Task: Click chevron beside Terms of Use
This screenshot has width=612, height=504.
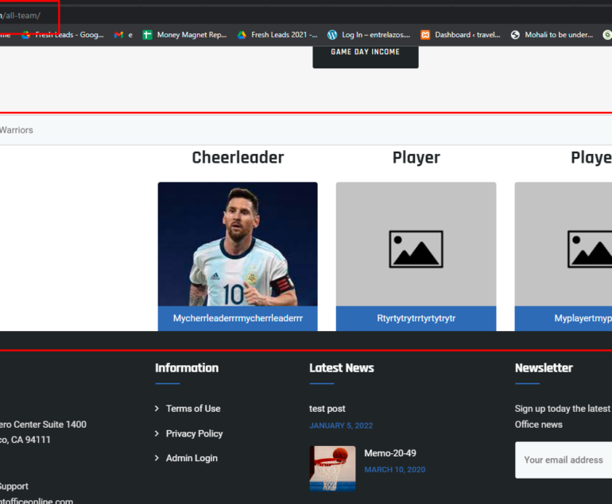Action: pyautogui.click(x=157, y=409)
